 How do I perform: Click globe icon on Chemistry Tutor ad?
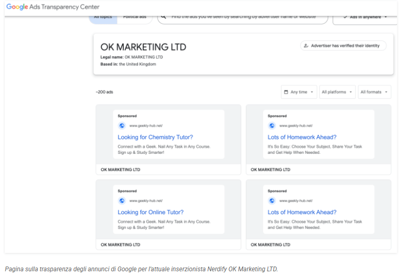pyautogui.click(x=122, y=125)
